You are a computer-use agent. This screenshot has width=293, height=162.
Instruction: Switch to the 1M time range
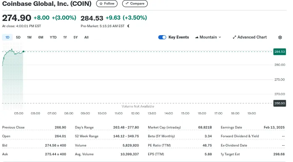tap(29, 37)
